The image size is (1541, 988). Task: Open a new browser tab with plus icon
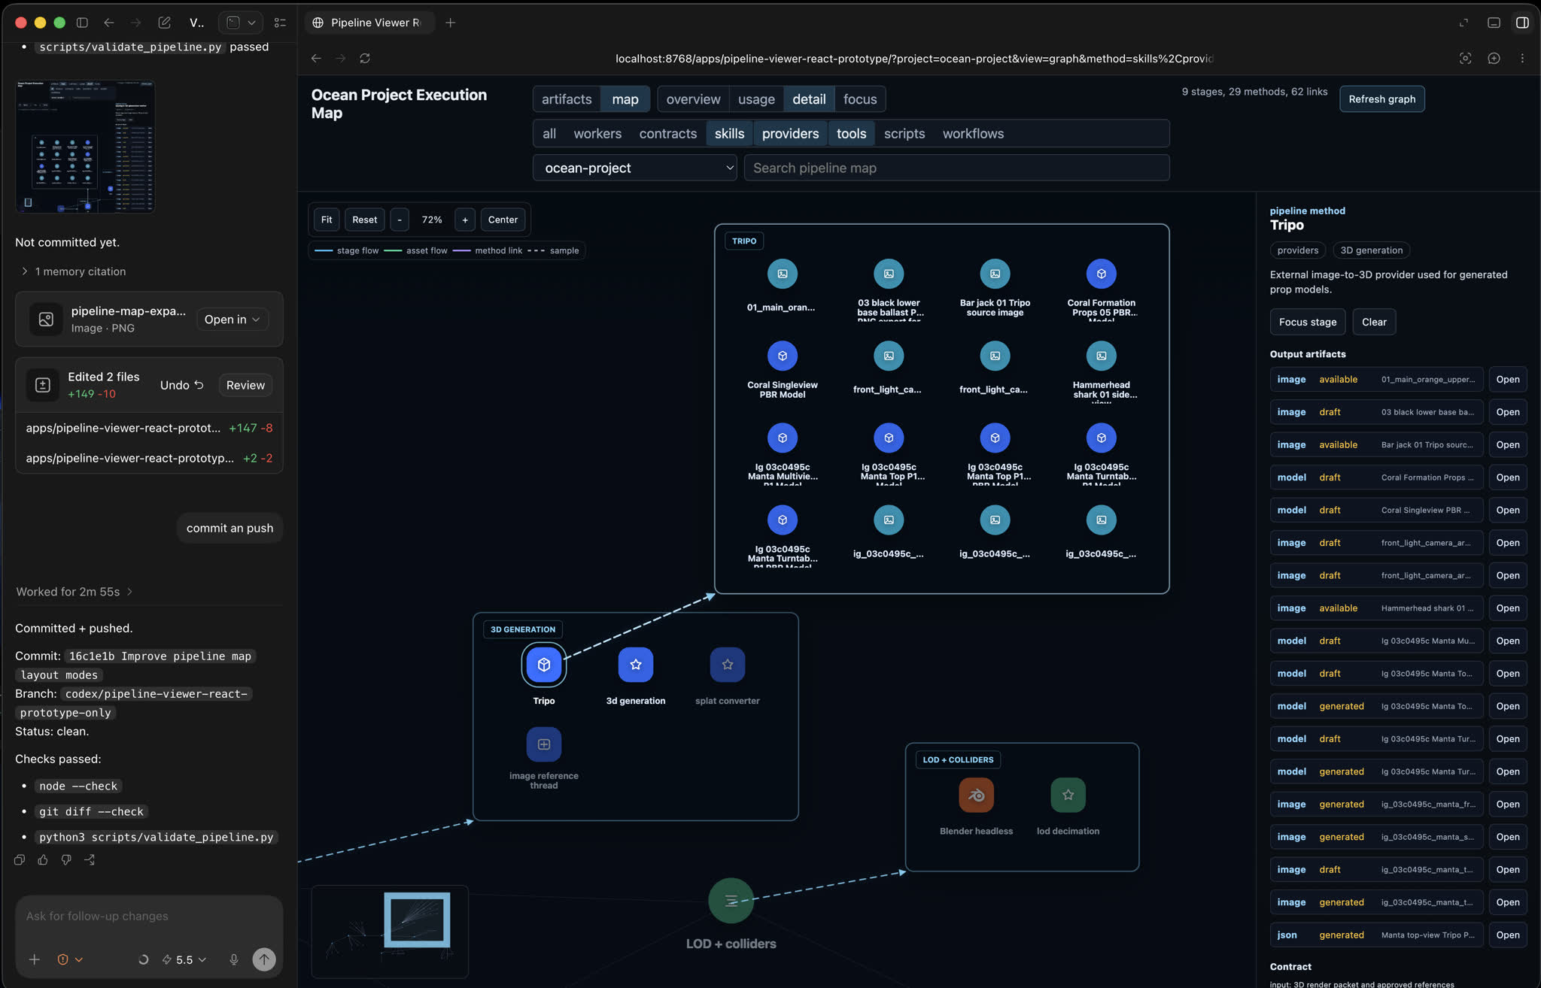pyautogui.click(x=450, y=23)
